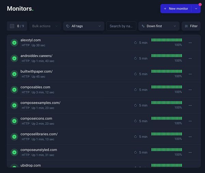Viewport: 205px width, 173px height.
Task: Click the tag icon in All tags
Action: click(68, 26)
